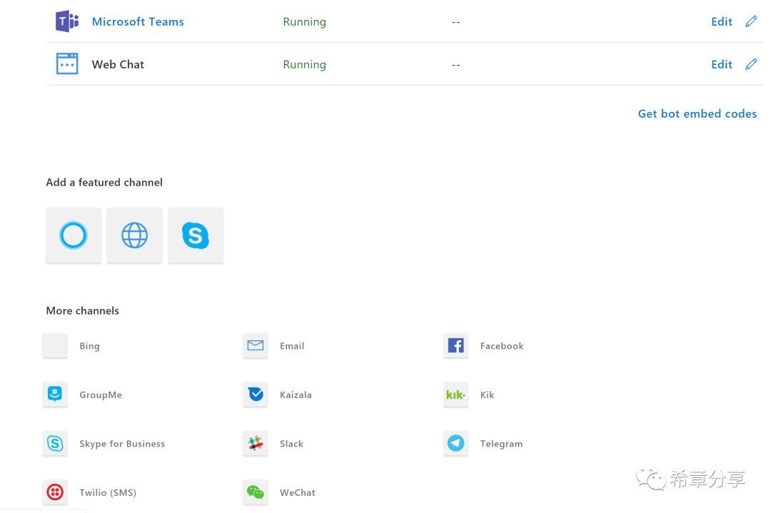Click Running status of Microsoft Teams

[x=304, y=22]
